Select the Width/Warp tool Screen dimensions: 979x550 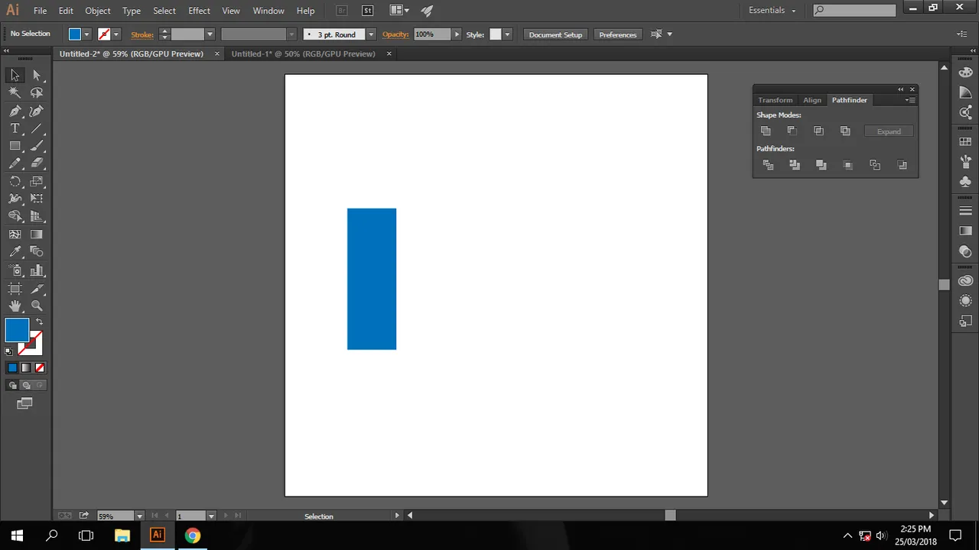15,199
